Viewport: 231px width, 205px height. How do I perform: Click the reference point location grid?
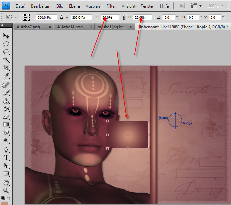tap(26, 17)
